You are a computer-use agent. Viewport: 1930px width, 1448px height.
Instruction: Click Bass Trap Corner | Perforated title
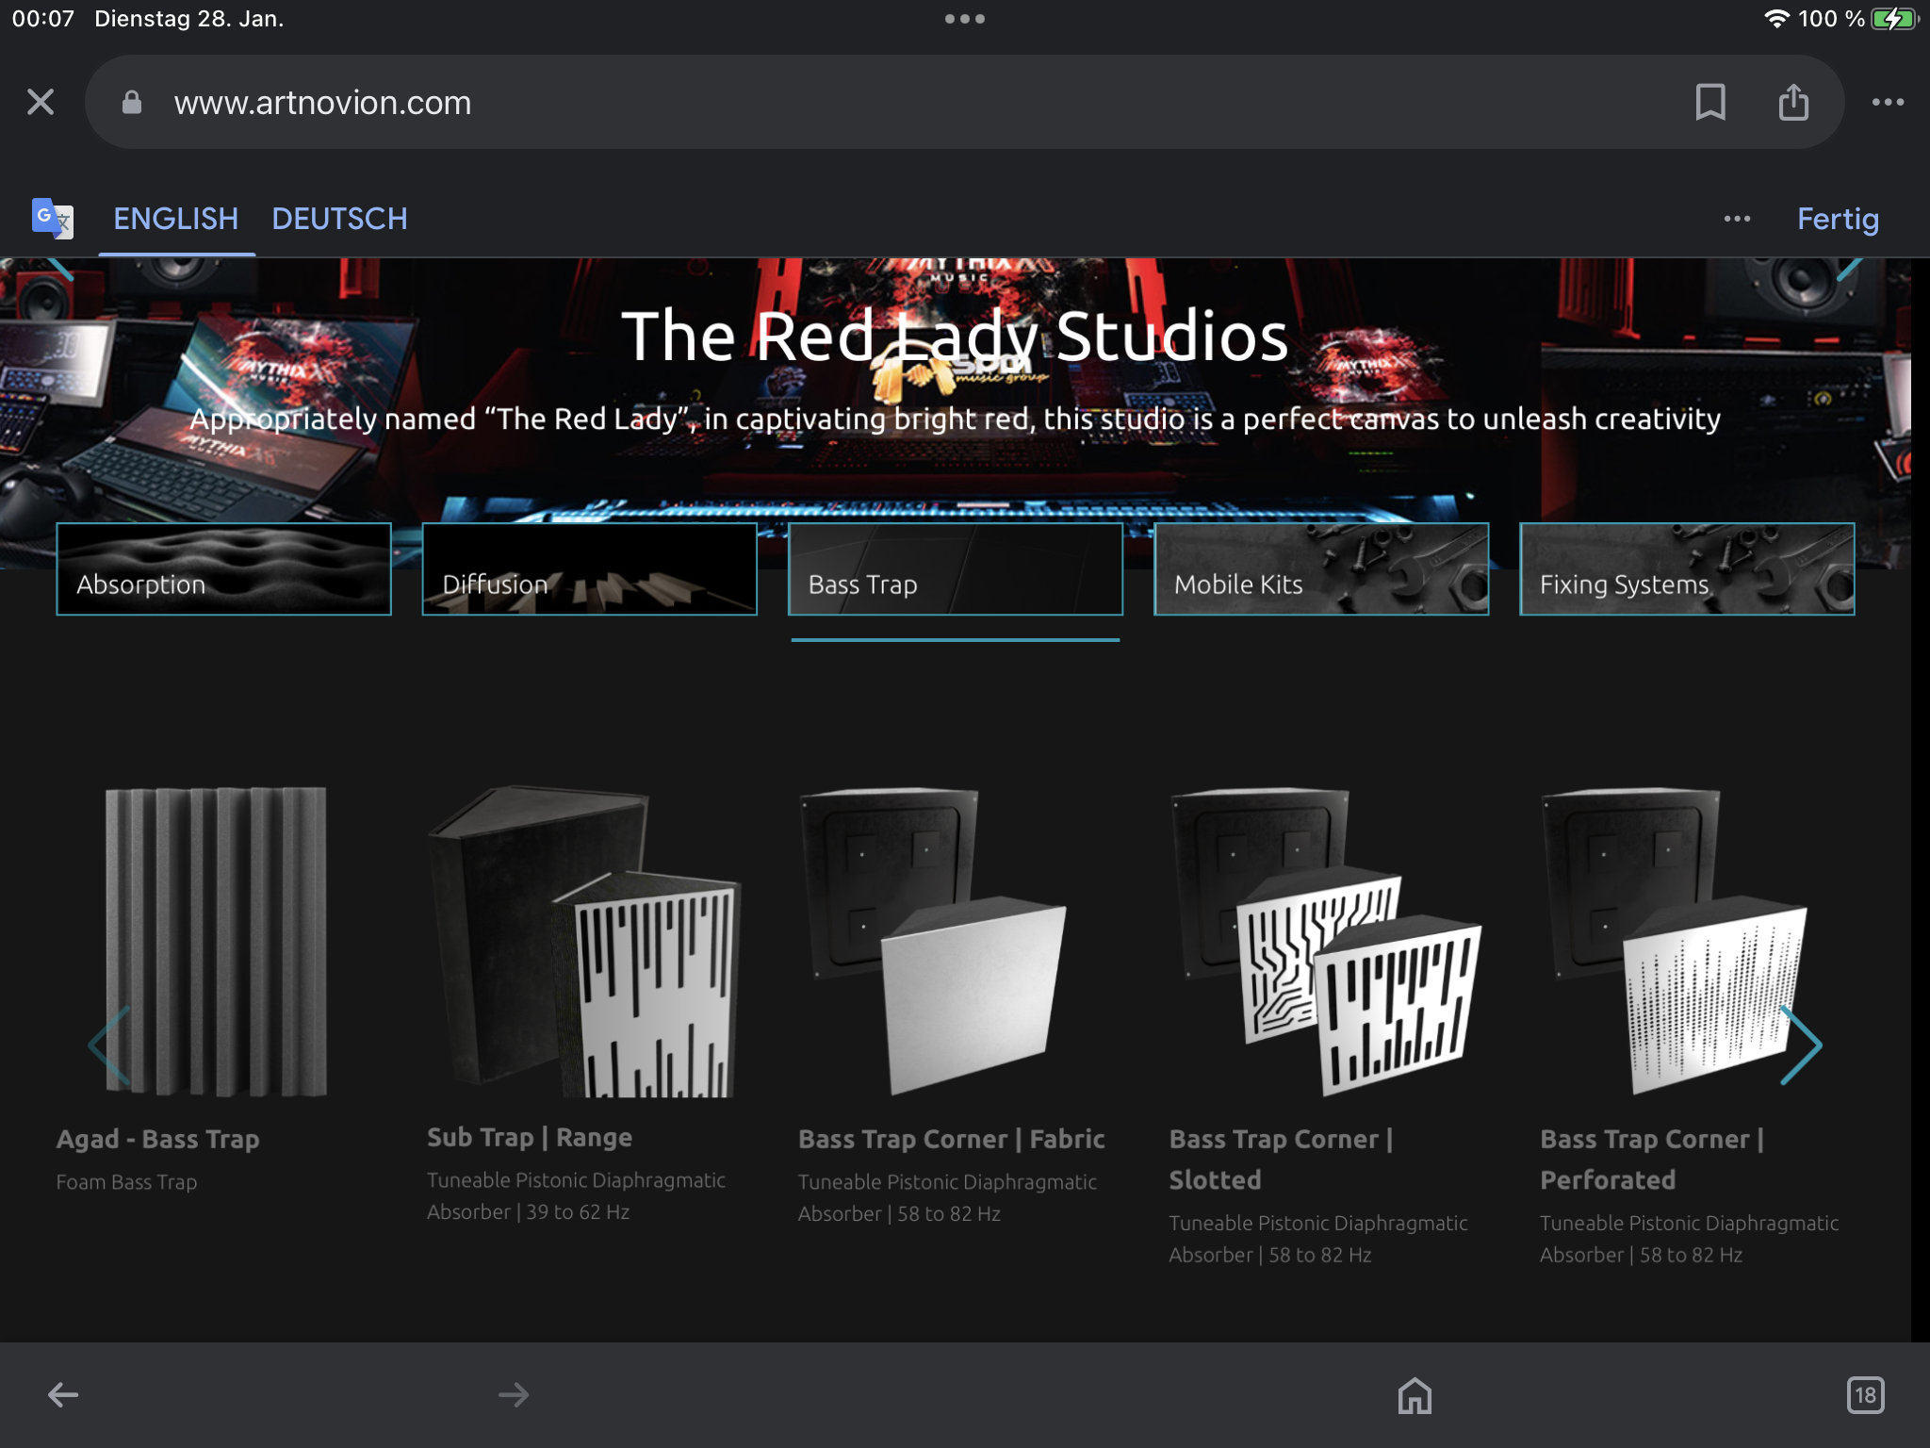[1652, 1160]
